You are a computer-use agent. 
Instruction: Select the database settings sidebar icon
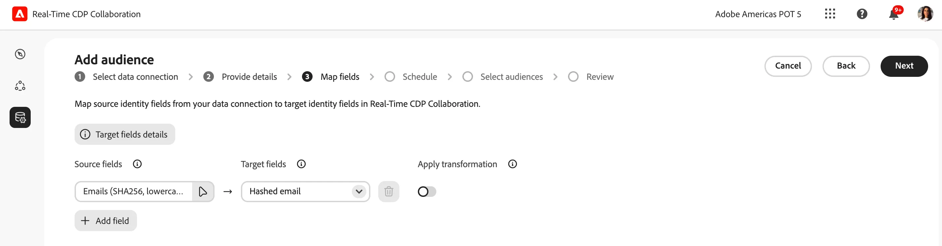pos(20,117)
